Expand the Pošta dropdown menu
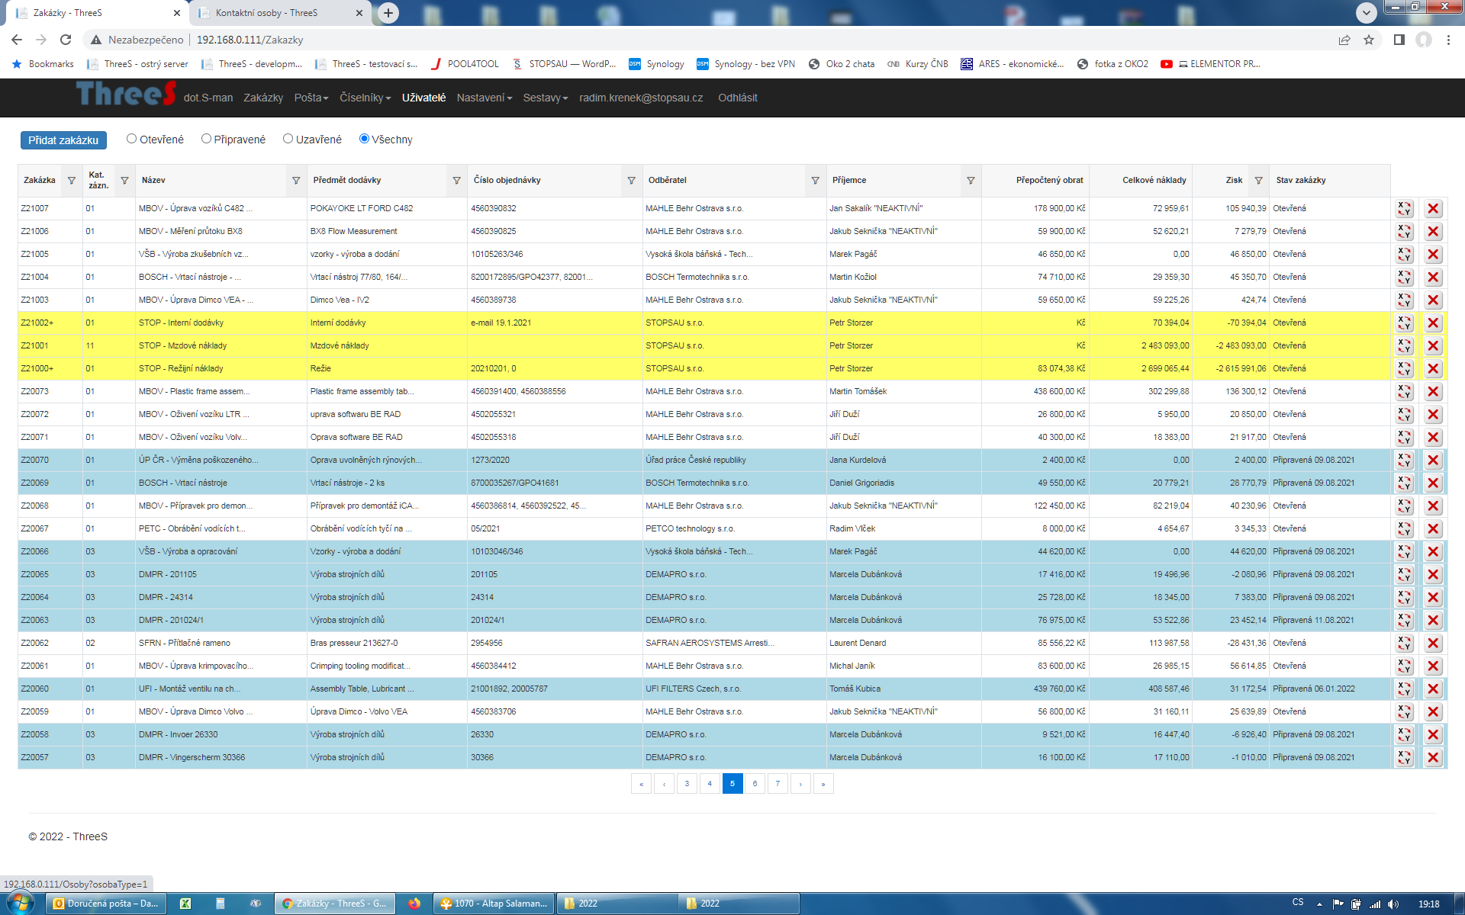 tap(311, 98)
